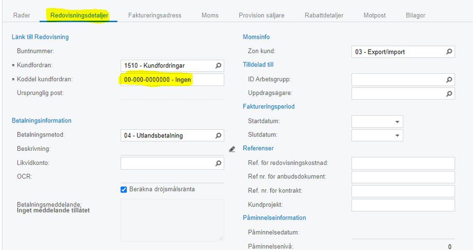Go to the Moms tab

[x=210, y=15]
